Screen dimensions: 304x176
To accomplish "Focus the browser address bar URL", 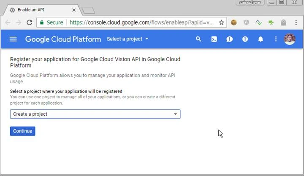I will pos(141,22).
